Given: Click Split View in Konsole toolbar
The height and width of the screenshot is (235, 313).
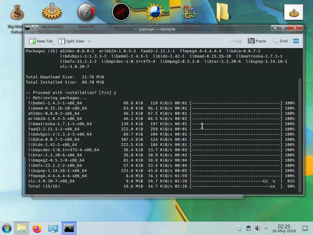Looking at the screenshot, I should point(71,41).
